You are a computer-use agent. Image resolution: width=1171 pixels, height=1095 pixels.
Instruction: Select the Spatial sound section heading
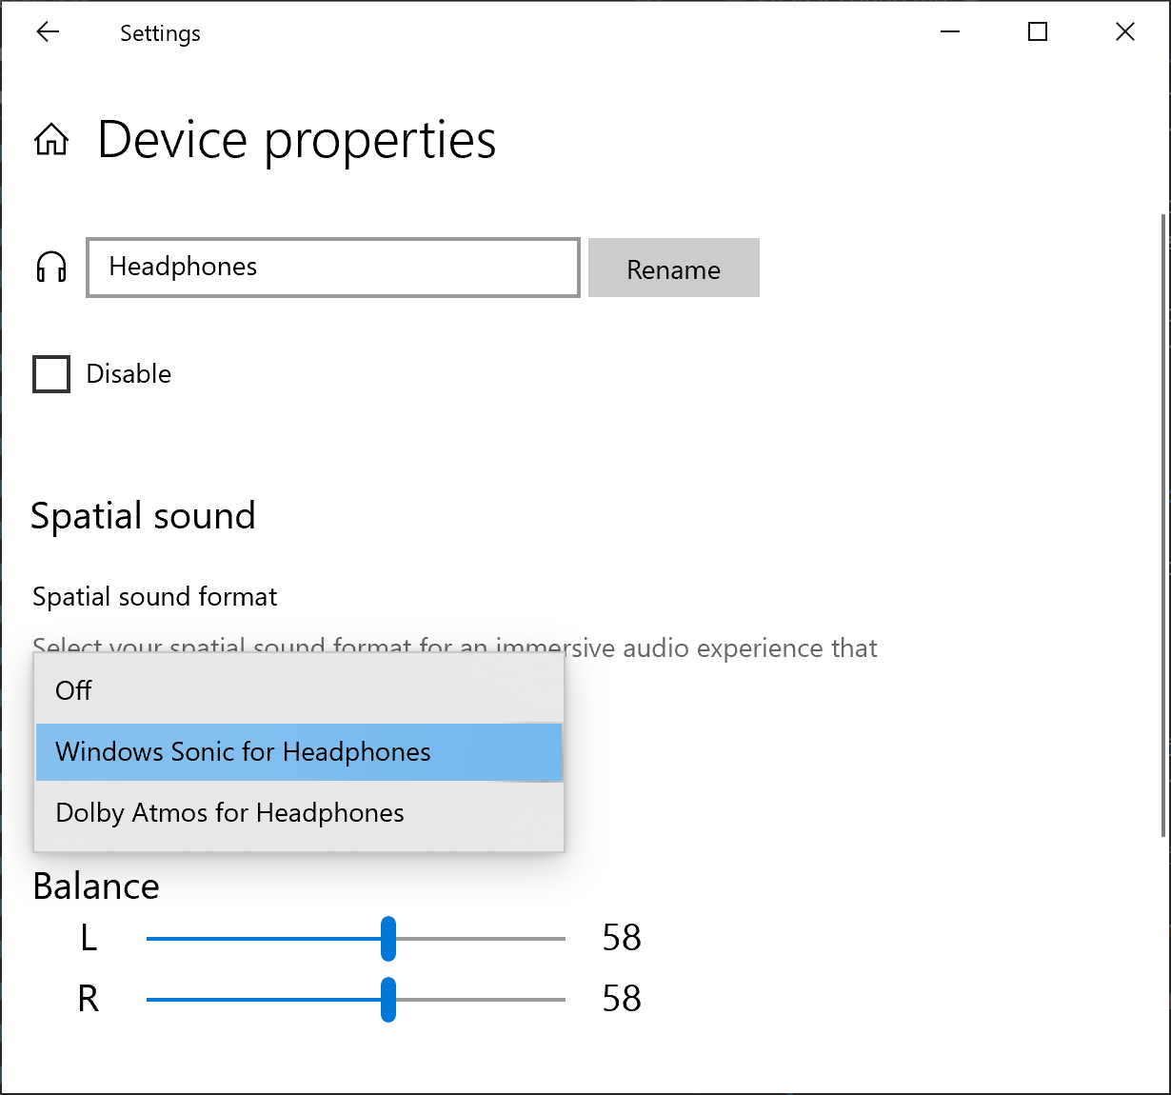[143, 515]
